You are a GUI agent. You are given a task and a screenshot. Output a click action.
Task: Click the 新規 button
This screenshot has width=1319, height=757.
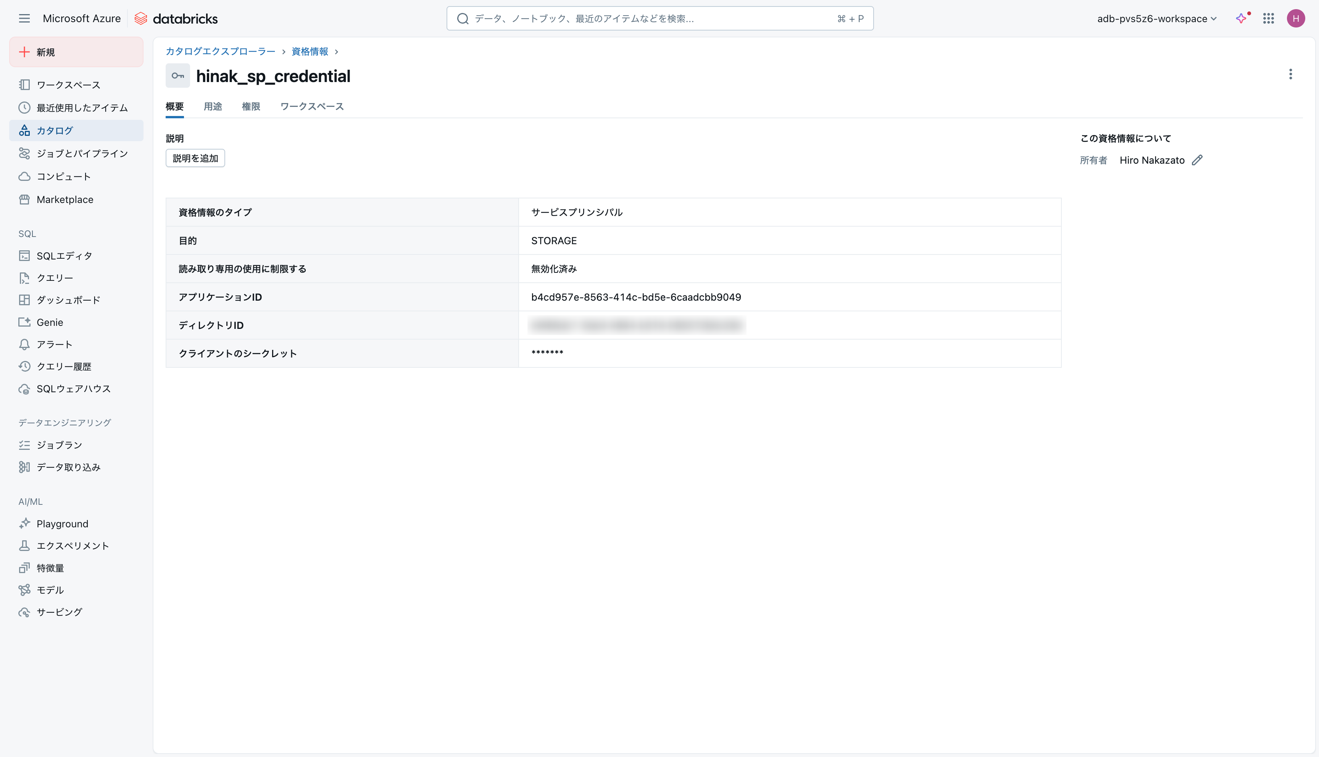click(76, 52)
